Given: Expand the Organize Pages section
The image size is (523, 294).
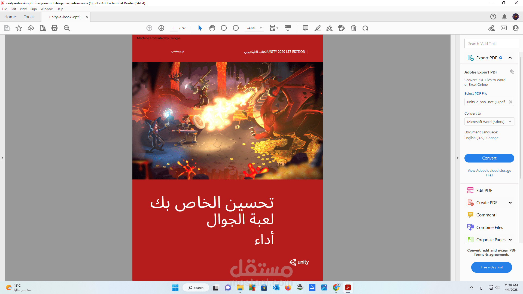Looking at the screenshot, I should coord(510,240).
